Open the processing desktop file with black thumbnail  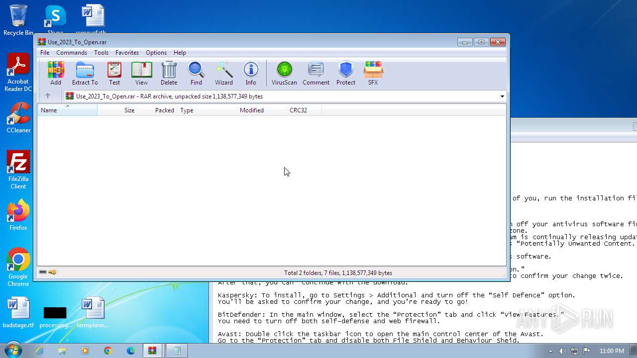pos(55,317)
